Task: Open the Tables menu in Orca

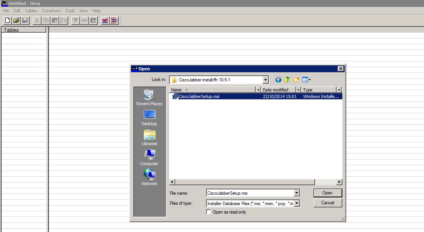Action: pos(31,11)
